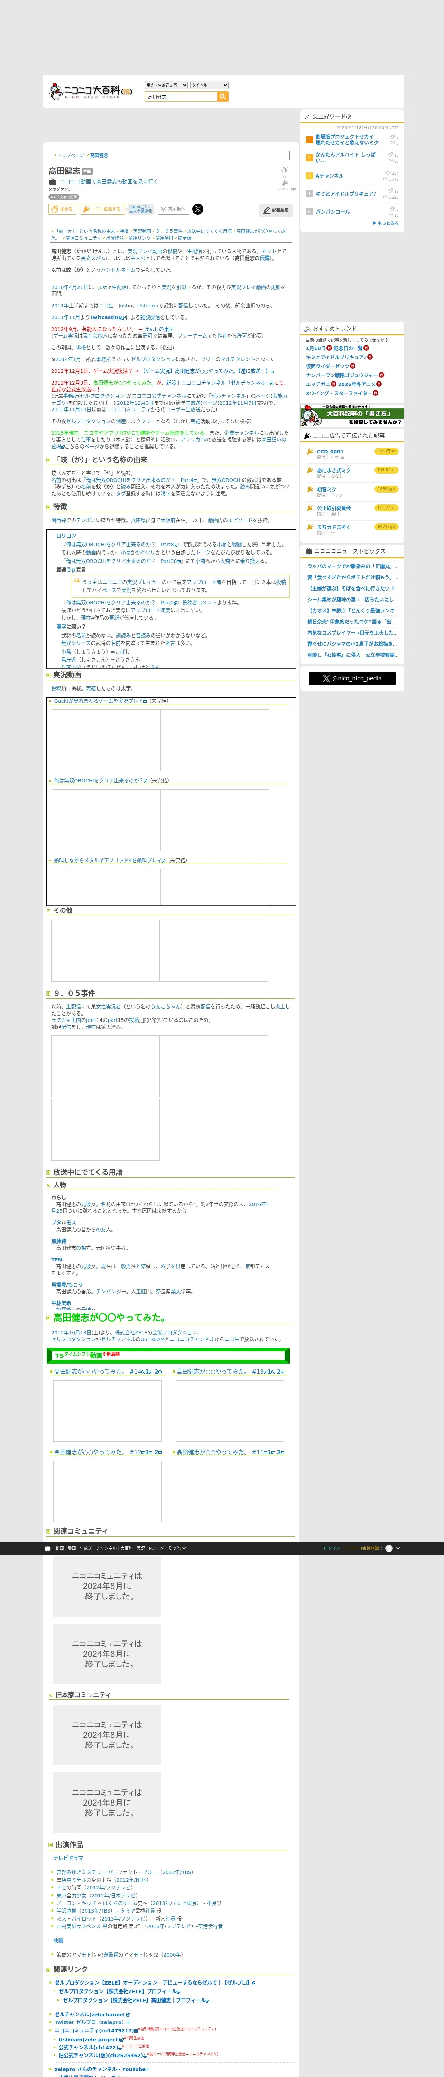Collapse the 実況動画 section toggle

pos(48,676)
